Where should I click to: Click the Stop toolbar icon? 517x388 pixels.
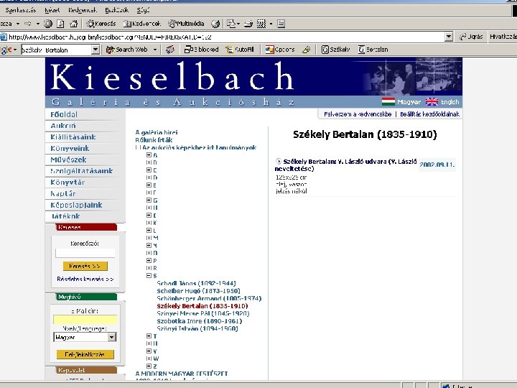tap(48, 24)
